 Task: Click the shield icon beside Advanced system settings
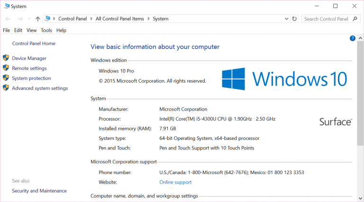coord(6,88)
